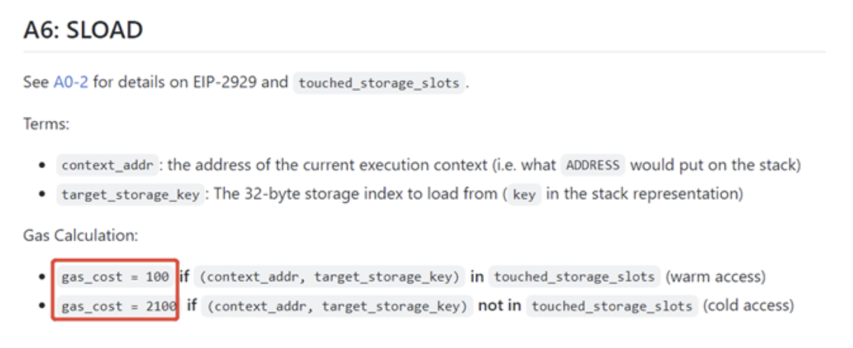Click the bold "not in" text

[x=499, y=305]
